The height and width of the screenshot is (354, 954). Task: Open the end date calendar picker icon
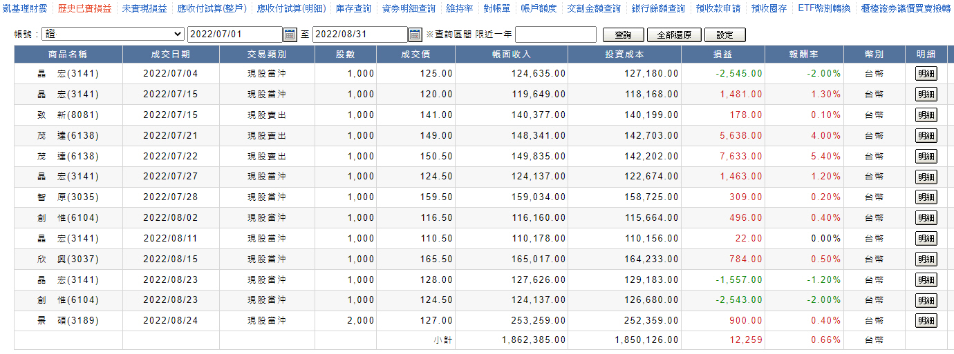point(415,35)
